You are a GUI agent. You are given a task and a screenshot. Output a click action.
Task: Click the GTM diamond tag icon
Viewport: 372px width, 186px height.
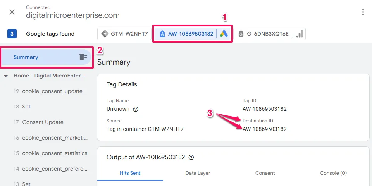click(x=105, y=34)
